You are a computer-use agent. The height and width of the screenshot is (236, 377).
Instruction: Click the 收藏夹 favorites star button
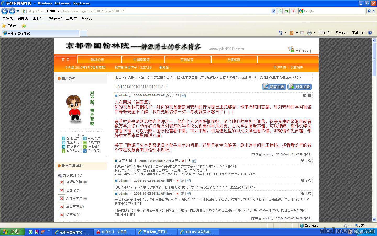point(9,25)
